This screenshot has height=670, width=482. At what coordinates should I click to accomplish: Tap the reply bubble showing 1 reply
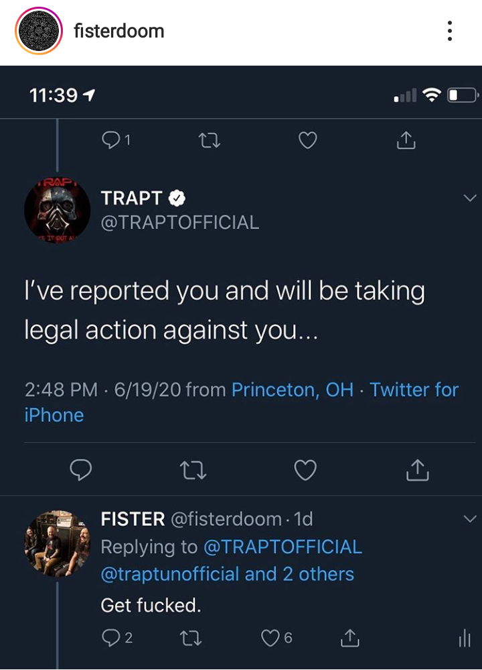[x=116, y=139]
